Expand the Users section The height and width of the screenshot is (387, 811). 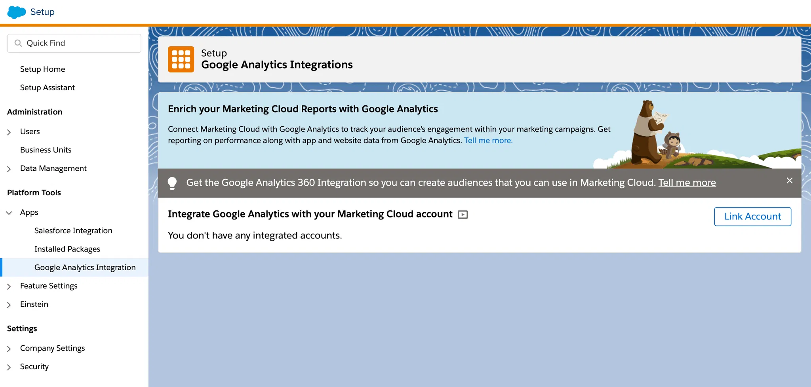pyautogui.click(x=9, y=132)
